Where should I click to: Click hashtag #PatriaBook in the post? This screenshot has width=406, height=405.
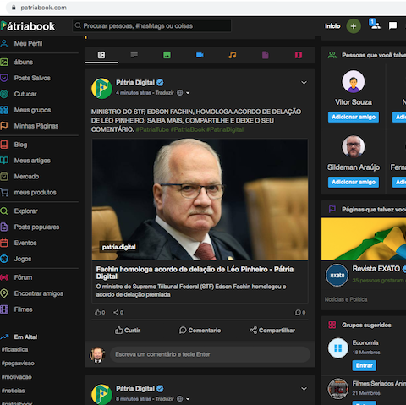(x=188, y=129)
